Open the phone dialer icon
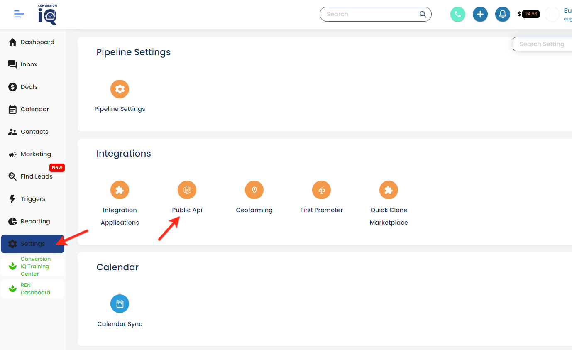Screen dimensions: 572x350 (x=458, y=15)
